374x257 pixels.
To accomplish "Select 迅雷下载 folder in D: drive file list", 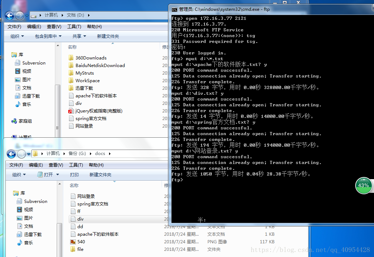I will [81, 88].
